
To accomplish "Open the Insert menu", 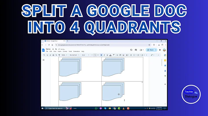I will [60, 51].
